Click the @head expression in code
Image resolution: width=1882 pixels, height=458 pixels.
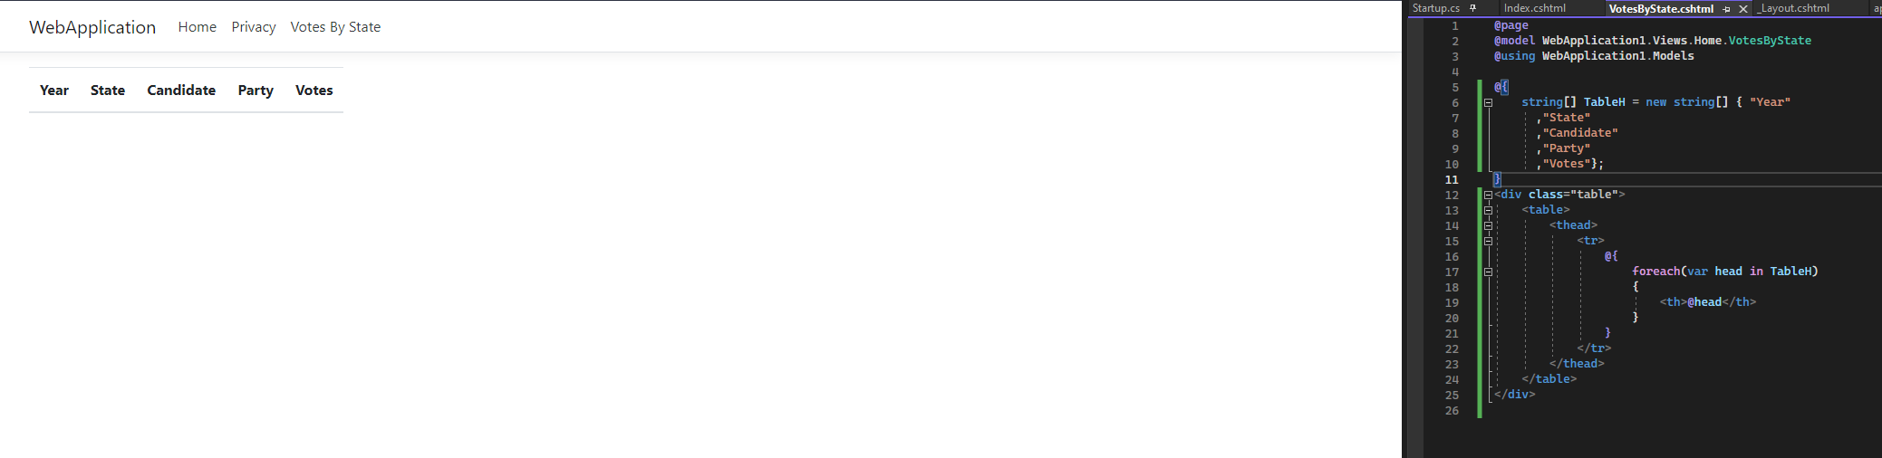point(1703,302)
